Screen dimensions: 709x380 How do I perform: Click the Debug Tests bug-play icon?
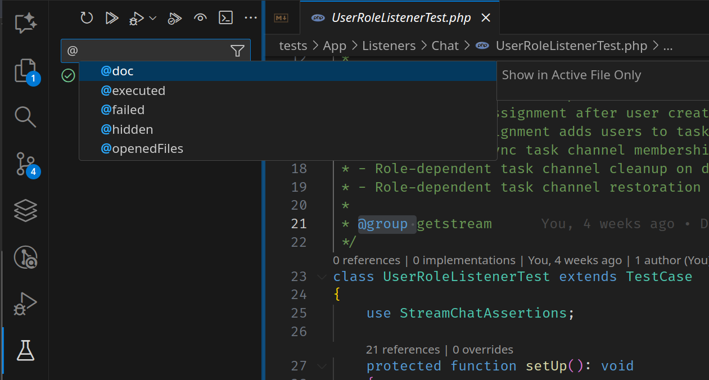(x=137, y=19)
